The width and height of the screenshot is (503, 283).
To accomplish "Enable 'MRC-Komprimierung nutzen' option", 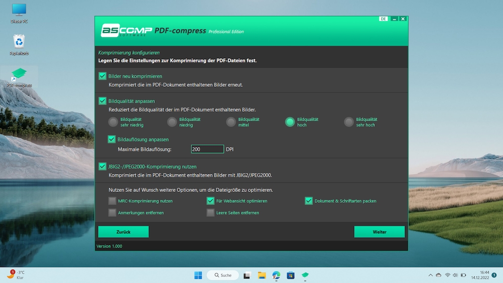I will [x=112, y=201].
